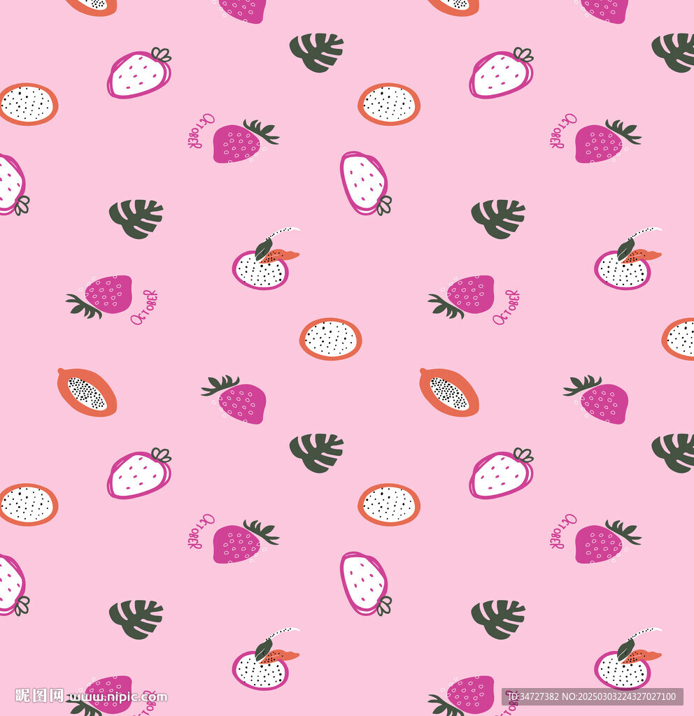Click the white strawberry in upper-right area
Image resolution: width=694 pixels, height=716 pixels.
[501, 74]
